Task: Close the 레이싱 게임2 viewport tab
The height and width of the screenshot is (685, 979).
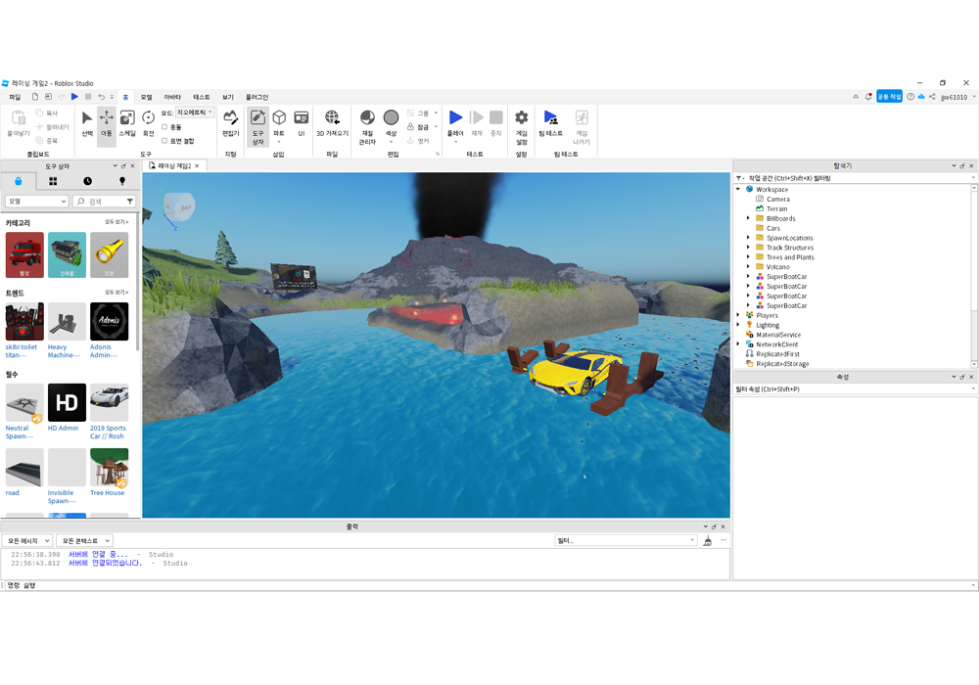Action: 198,166
